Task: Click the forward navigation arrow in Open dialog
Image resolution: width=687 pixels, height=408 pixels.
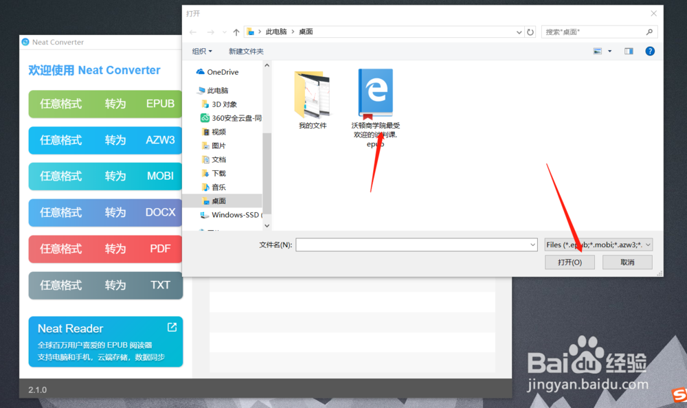Action: point(211,32)
